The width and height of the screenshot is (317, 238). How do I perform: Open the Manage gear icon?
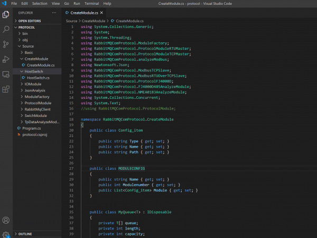click(x=6, y=233)
